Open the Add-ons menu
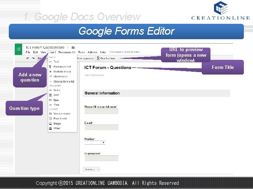 92,52
